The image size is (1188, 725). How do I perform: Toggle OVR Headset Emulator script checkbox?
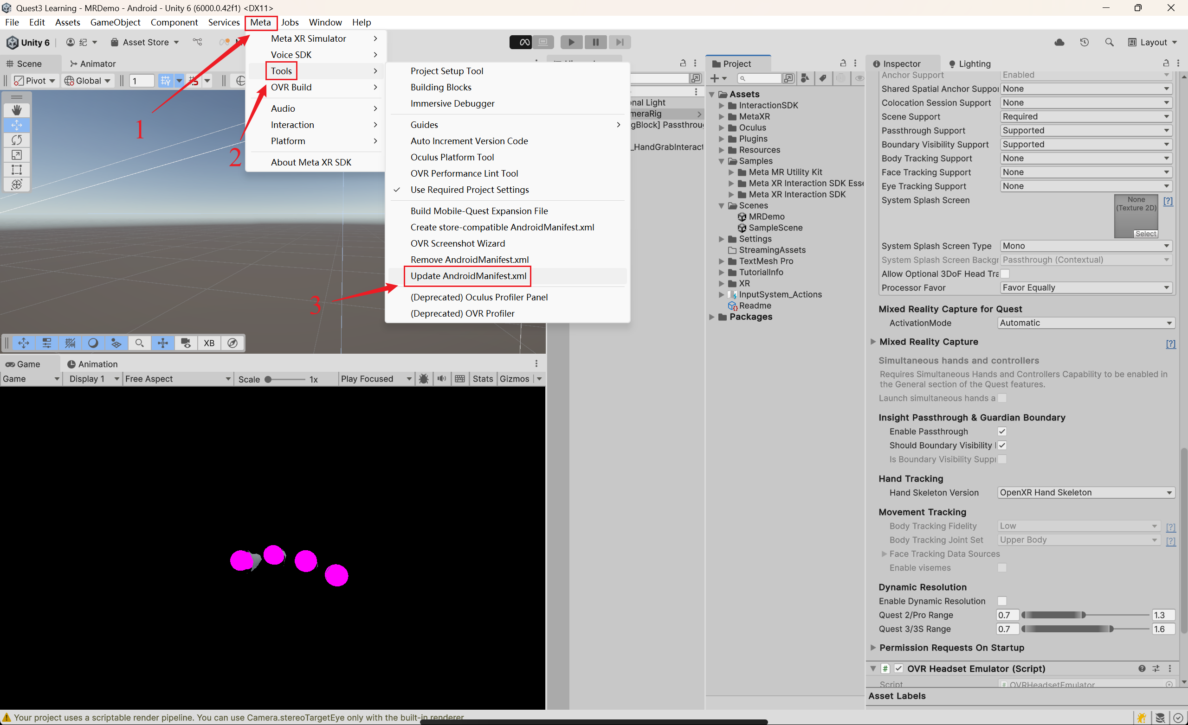click(x=899, y=668)
